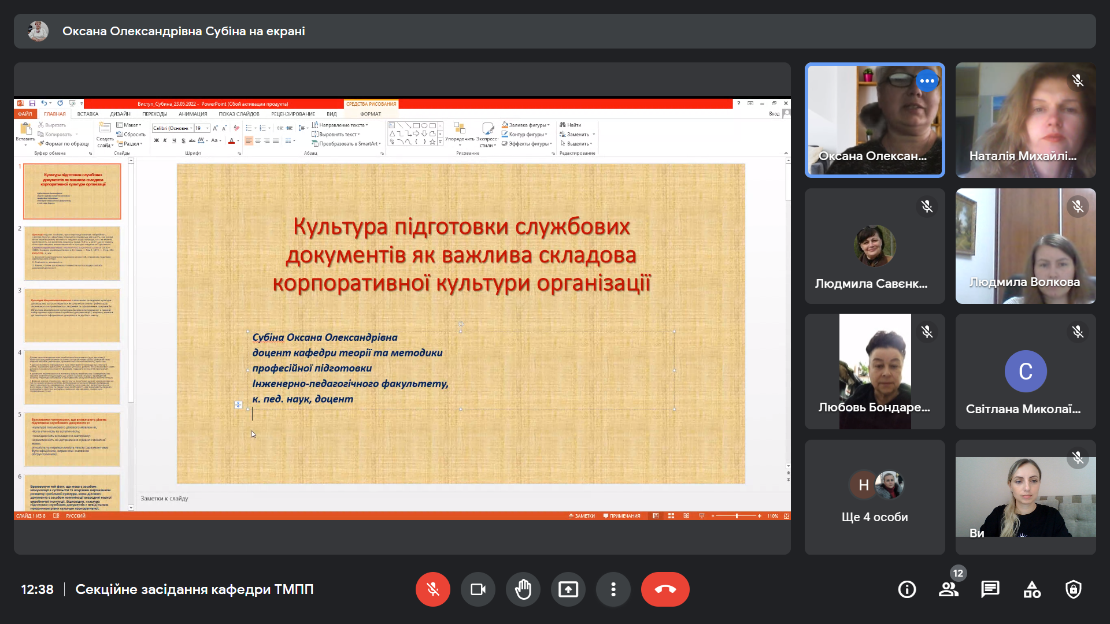The width and height of the screenshot is (1110, 624).
Task: Open the Calibri font name combo box
Action: pyautogui.click(x=172, y=128)
